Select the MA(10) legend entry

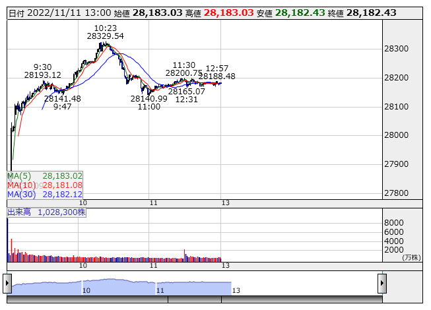[45, 185]
